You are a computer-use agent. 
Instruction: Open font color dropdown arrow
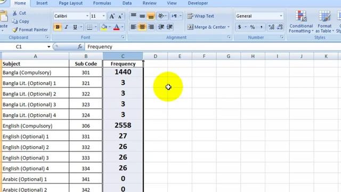pyautogui.click(x=123, y=27)
